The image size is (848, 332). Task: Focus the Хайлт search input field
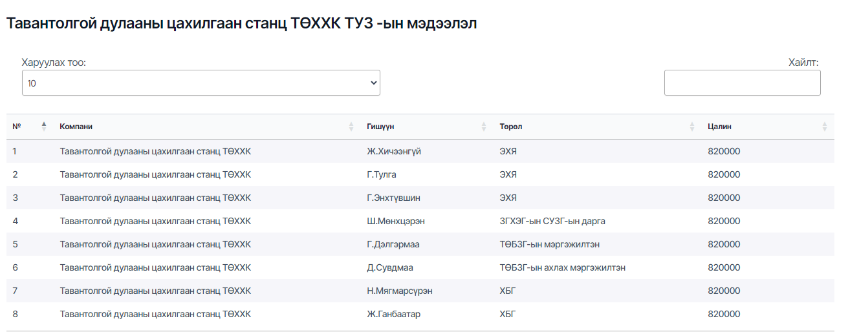[742, 83]
